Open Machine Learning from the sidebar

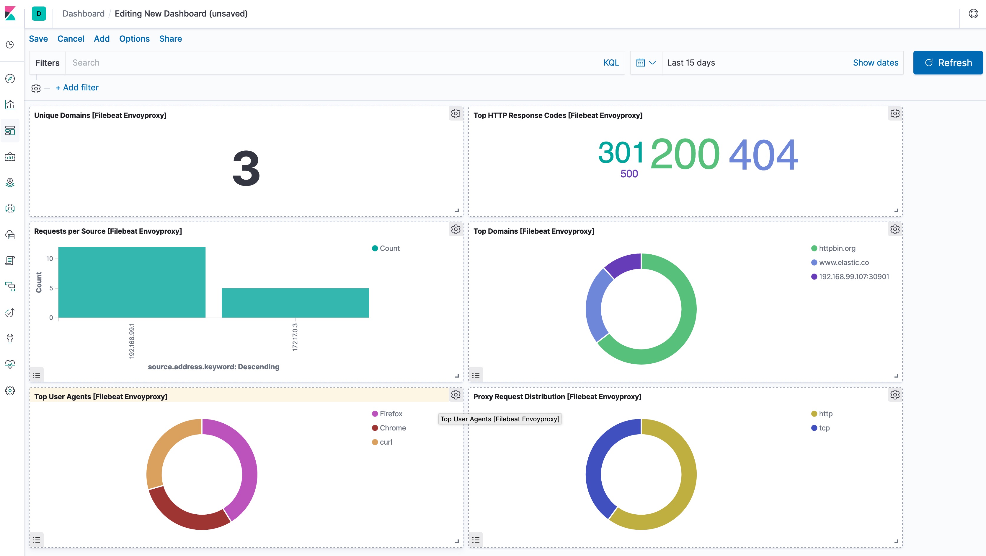[10, 209]
